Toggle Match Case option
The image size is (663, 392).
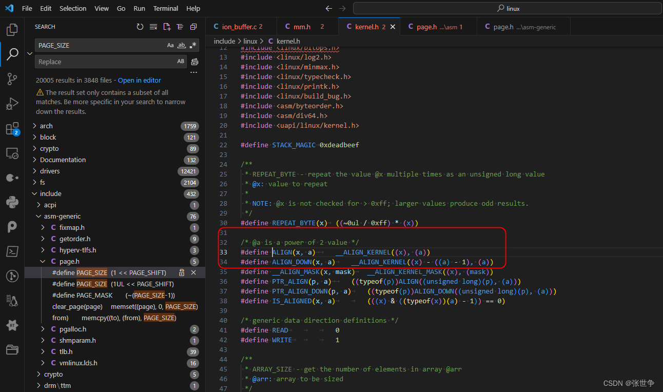click(x=170, y=45)
